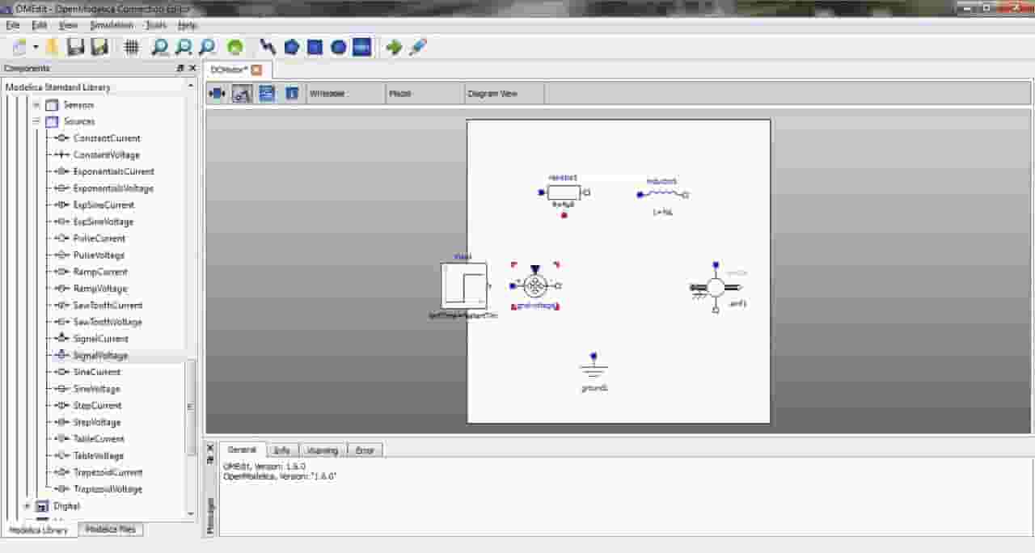
Task: Select the inductor component in diagram
Action: 662,195
